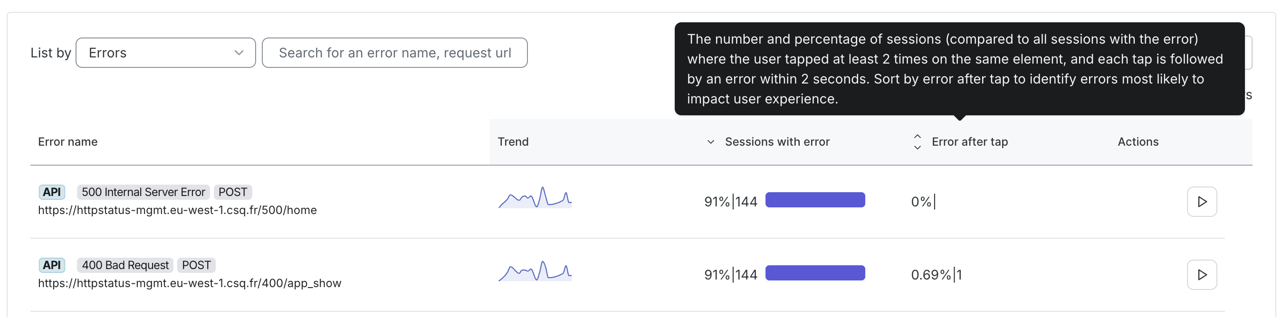Play session replay for 400 Bad Request
1282x317 pixels.
click(1201, 275)
